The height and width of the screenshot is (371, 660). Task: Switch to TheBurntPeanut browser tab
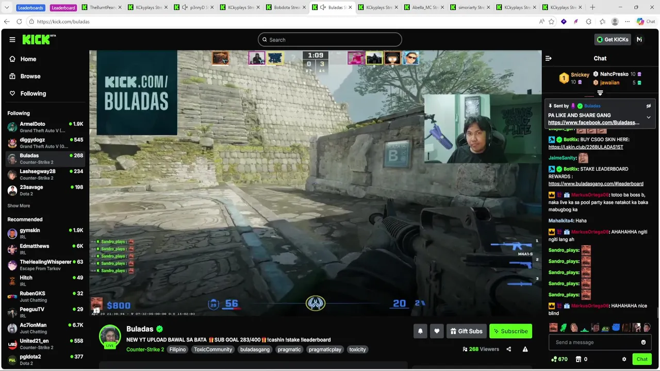point(102,8)
